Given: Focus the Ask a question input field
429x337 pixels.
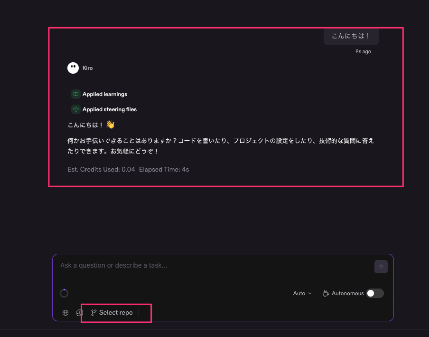Looking at the screenshot, I should click(x=214, y=265).
